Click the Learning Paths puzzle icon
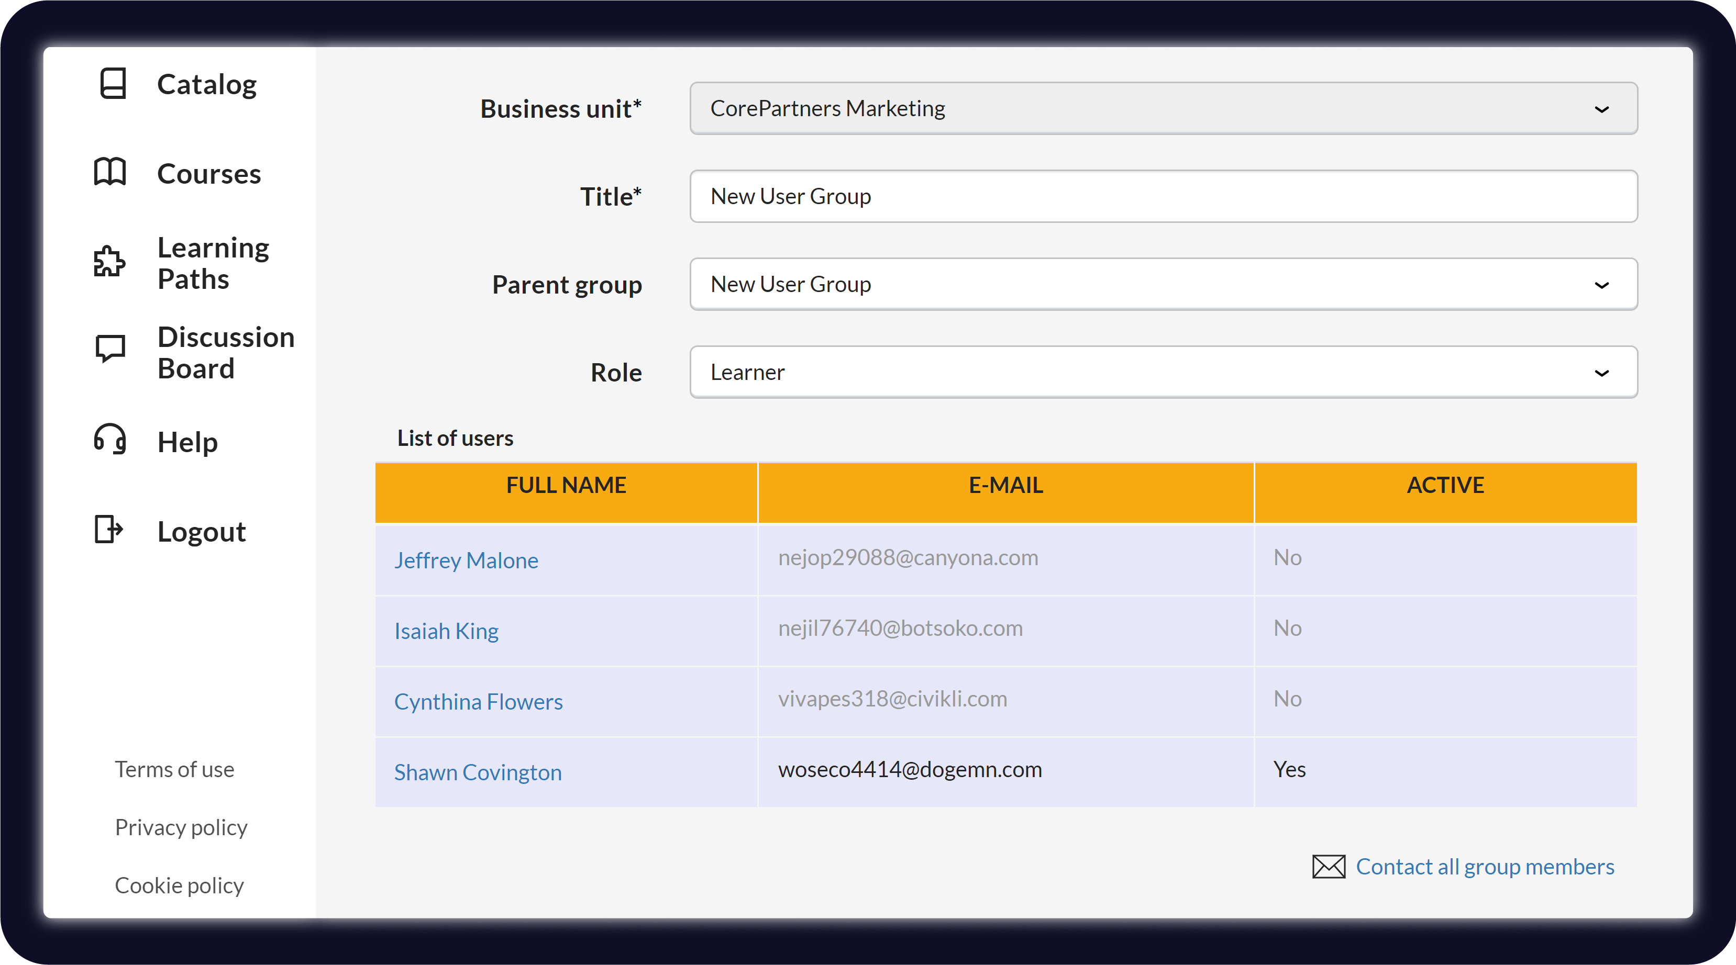The image size is (1736, 965). (109, 262)
